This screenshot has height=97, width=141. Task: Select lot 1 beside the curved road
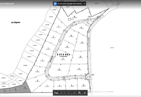pos(58,26)
